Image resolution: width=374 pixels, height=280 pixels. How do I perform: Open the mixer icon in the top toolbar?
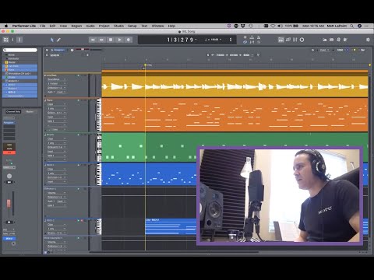pos(295,40)
